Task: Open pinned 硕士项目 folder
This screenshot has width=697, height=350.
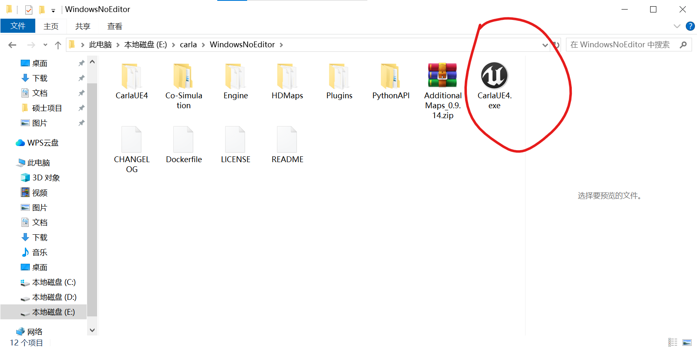Action: coord(41,108)
